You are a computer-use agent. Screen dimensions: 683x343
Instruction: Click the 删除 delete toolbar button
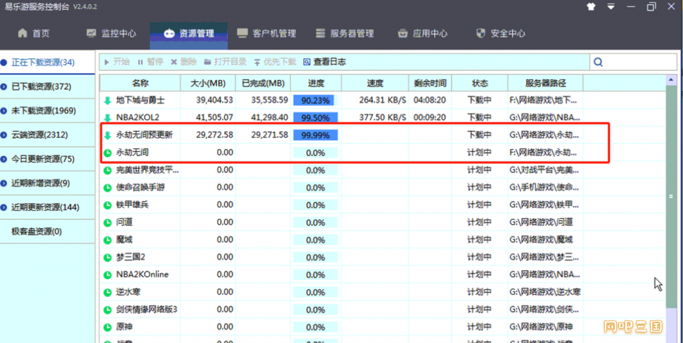[x=184, y=62]
